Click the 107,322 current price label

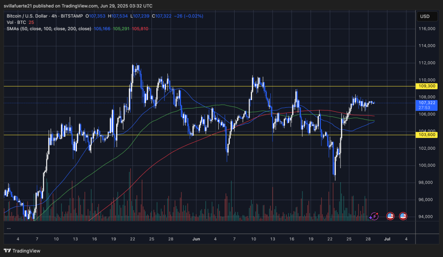[x=427, y=103]
